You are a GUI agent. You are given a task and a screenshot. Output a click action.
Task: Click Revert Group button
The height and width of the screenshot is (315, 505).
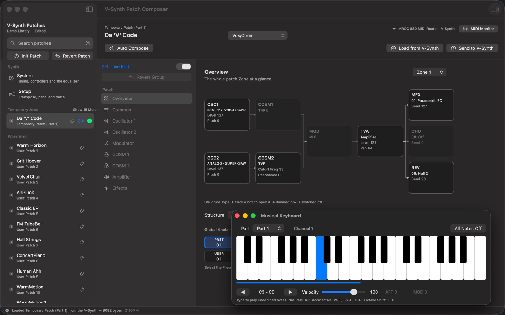(147, 77)
